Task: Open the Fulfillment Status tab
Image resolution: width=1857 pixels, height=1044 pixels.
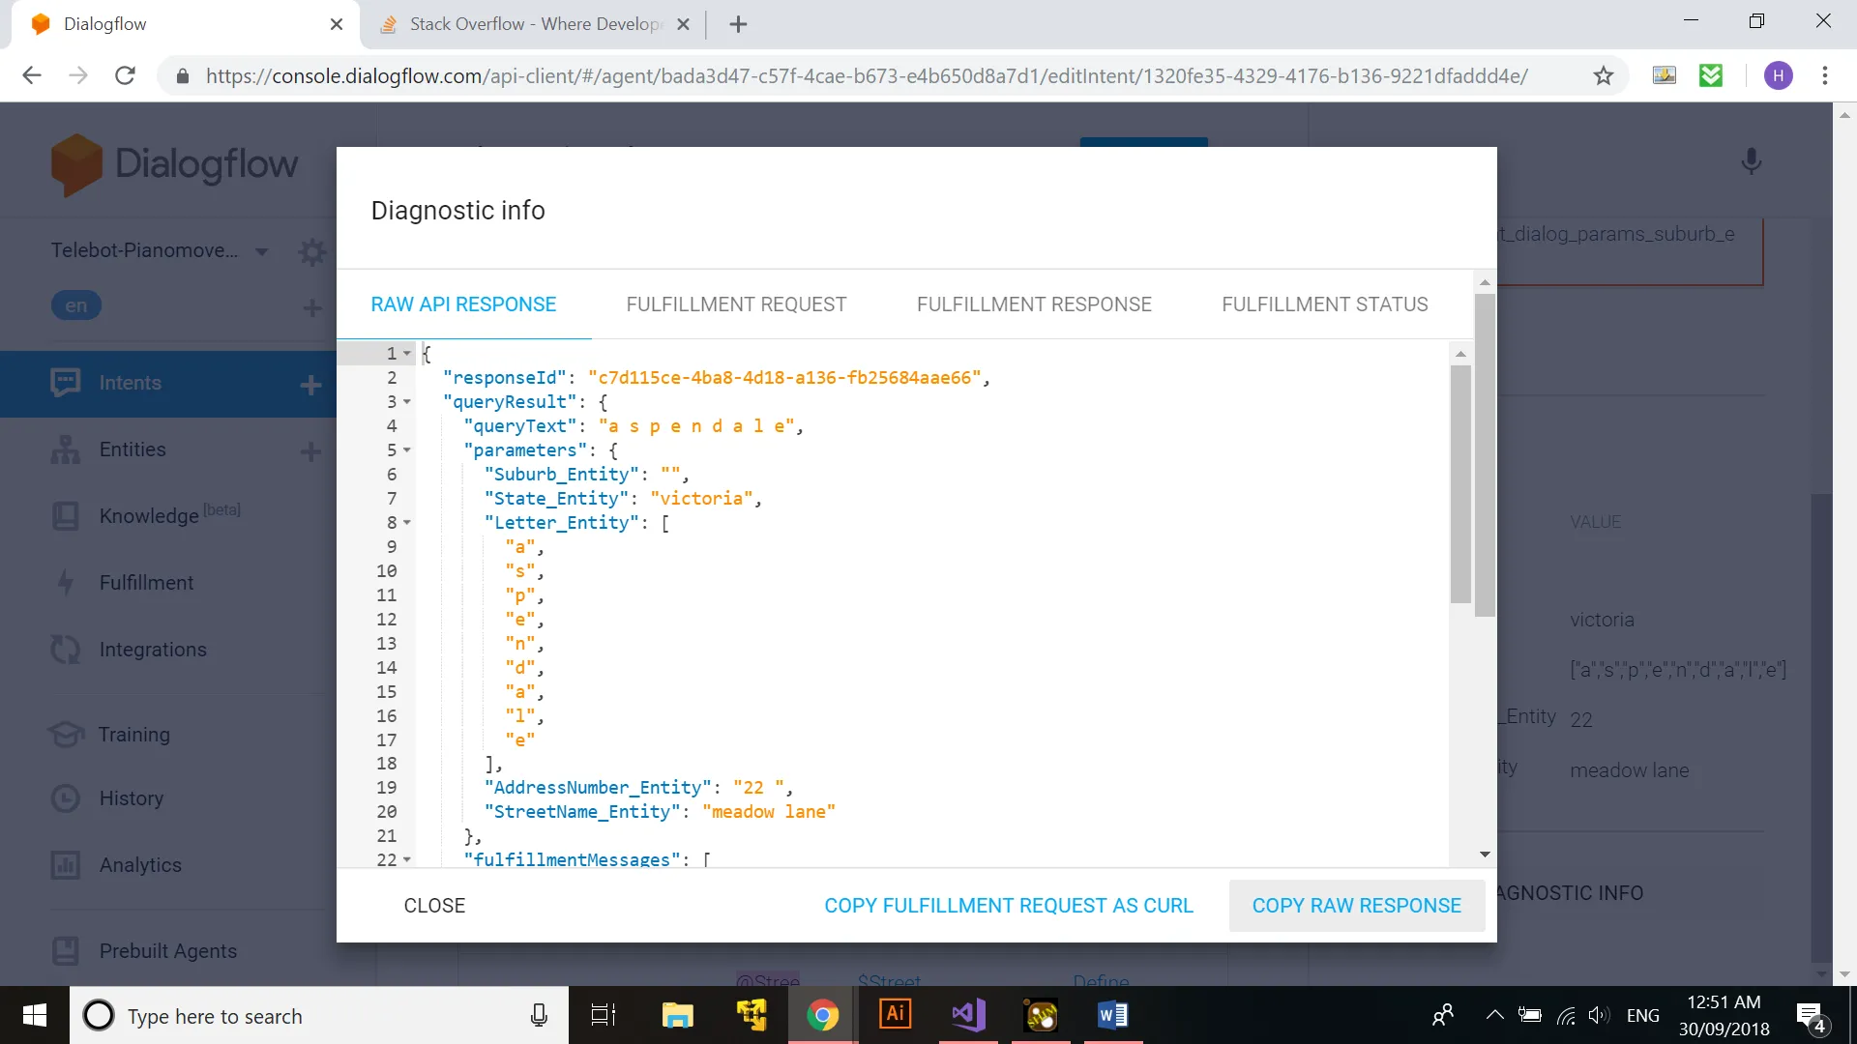Action: pyautogui.click(x=1324, y=304)
